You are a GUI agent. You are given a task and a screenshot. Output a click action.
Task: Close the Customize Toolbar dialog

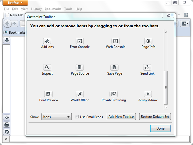pos(168,15)
